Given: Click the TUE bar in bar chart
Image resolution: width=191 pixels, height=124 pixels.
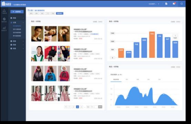Looking at the screenshot, I should tap(137, 50).
